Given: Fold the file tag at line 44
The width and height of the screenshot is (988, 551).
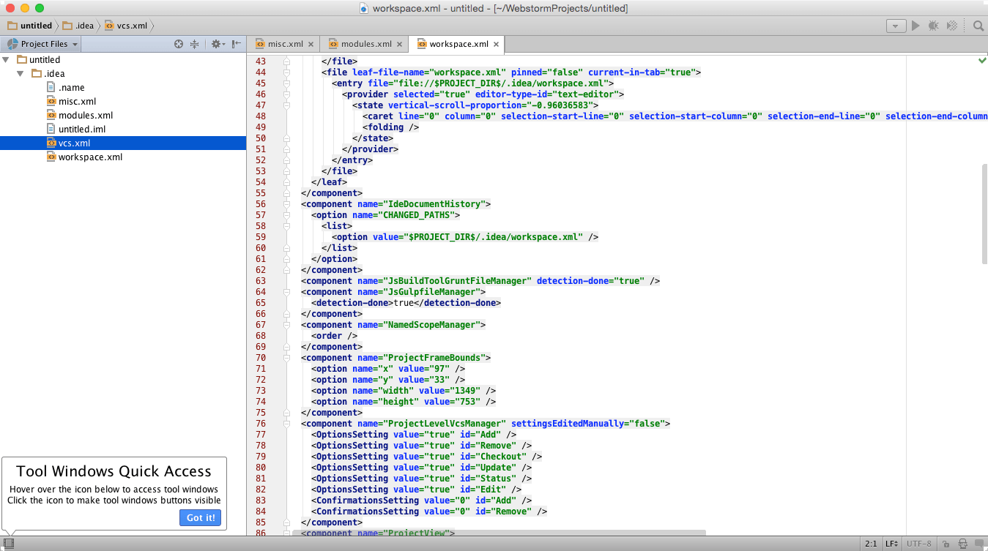Looking at the screenshot, I should coord(286,72).
